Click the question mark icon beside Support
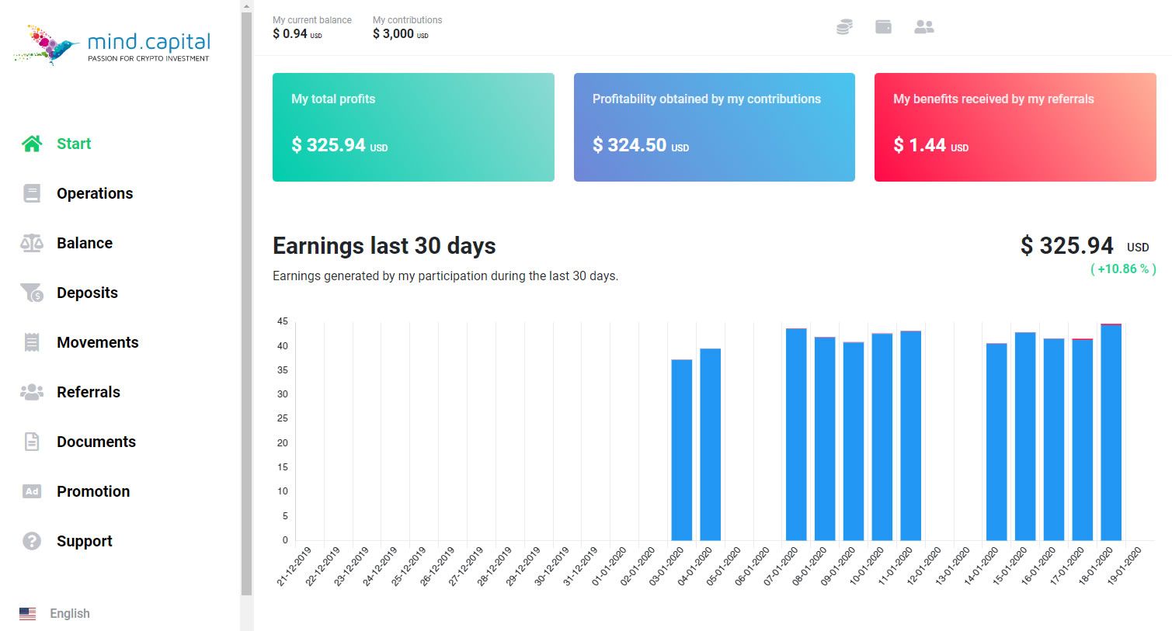Image resolution: width=1172 pixels, height=631 pixels. click(32, 541)
